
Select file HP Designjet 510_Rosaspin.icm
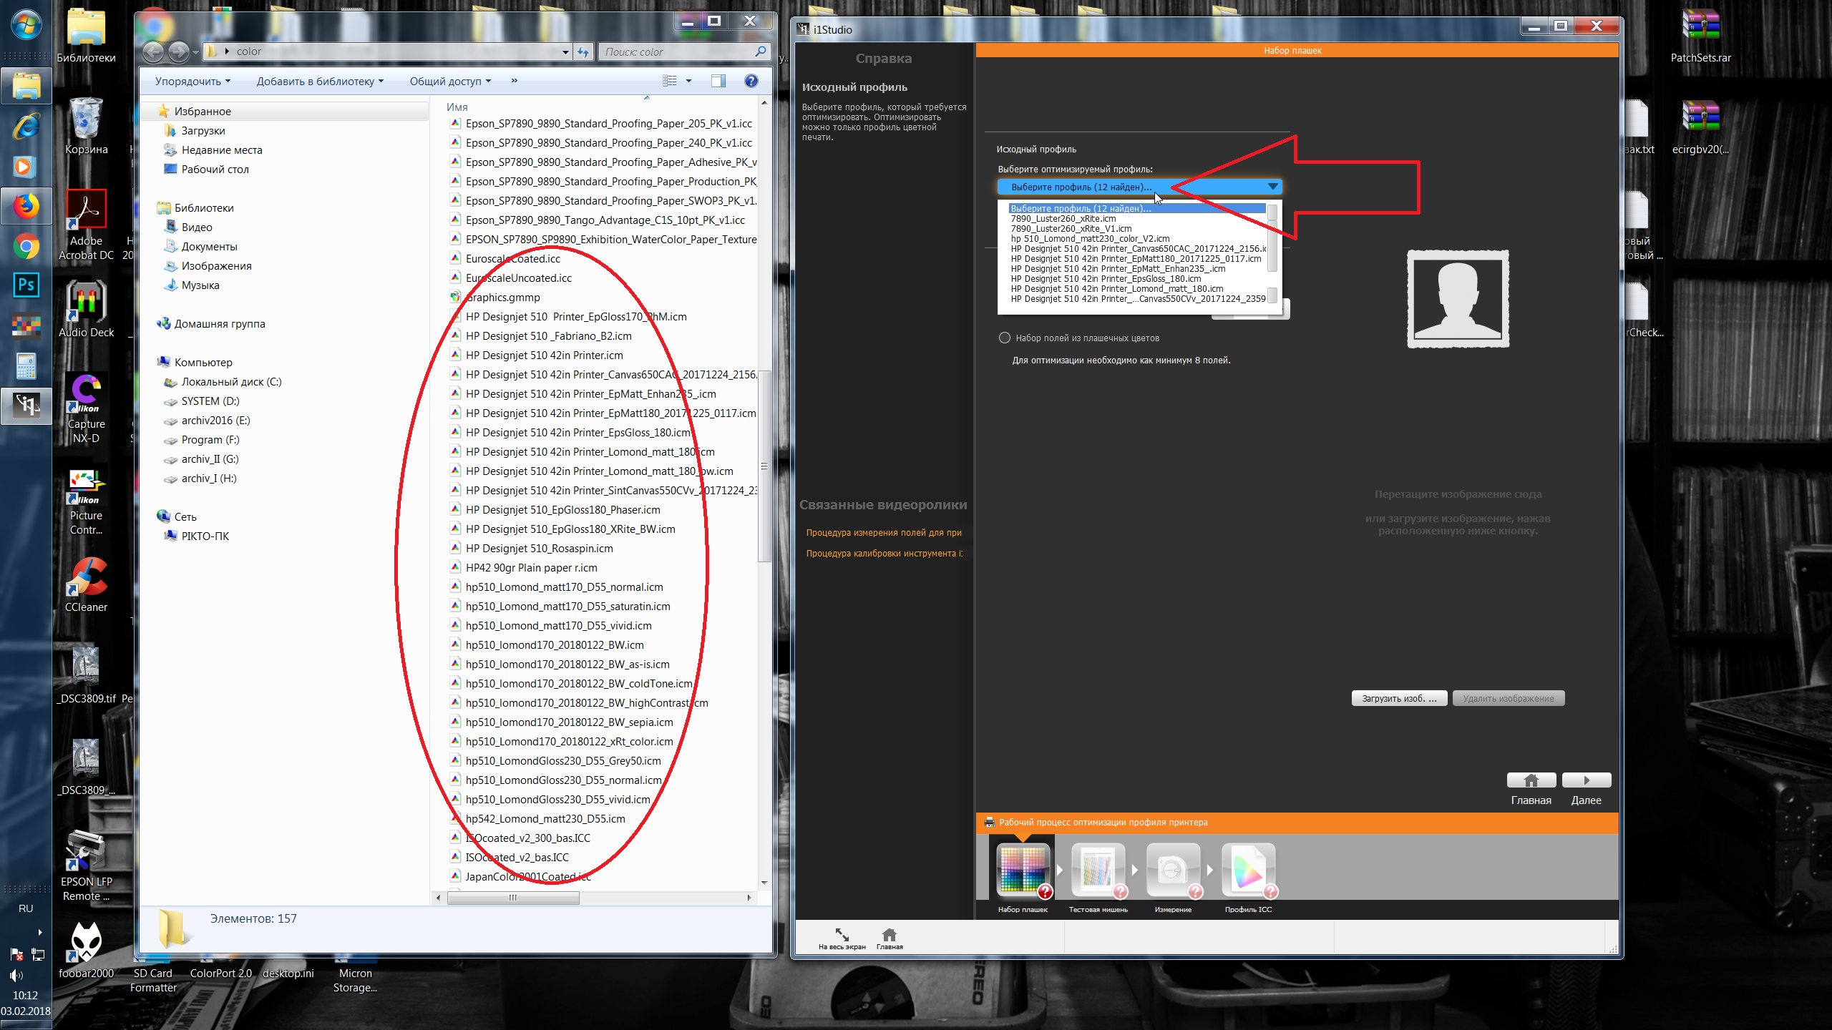click(539, 549)
